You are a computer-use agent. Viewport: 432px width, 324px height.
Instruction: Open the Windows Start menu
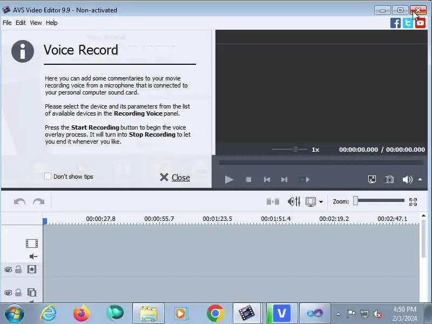point(14,313)
